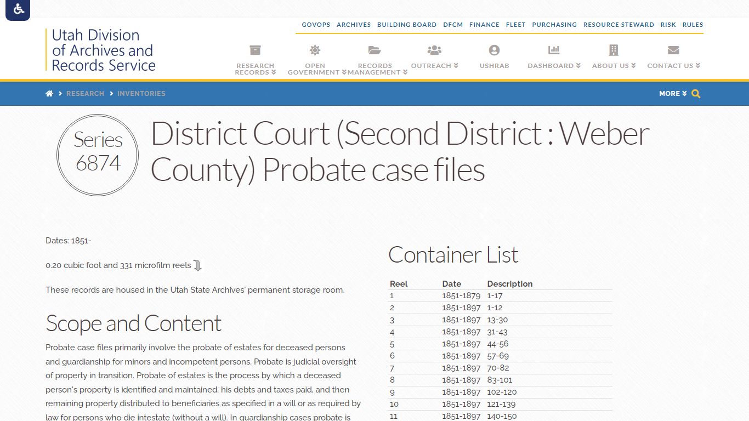749x421 pixels.
Task: Open the FLEET top link
Action: click(x=515, y=25)
